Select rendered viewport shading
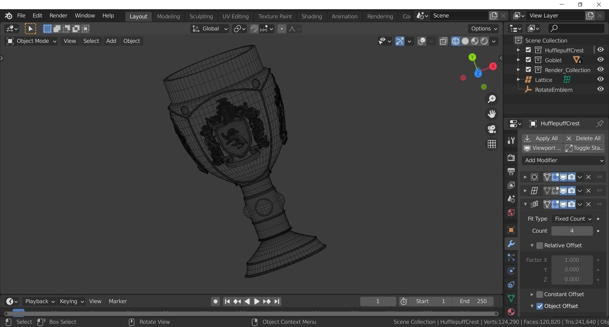Viewport: 609px width, 327px height. [x=484, y=41]
